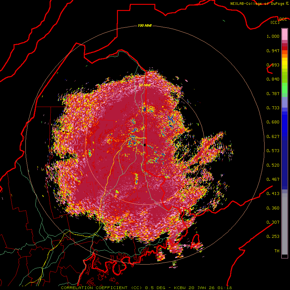The height and width of the screenshot is (290, 290).
Task: Click the 0.360 scale value
Action: (x=273, y=208)
